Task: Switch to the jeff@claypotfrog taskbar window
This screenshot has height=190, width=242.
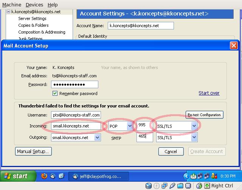Action: (x=99, y=176)
